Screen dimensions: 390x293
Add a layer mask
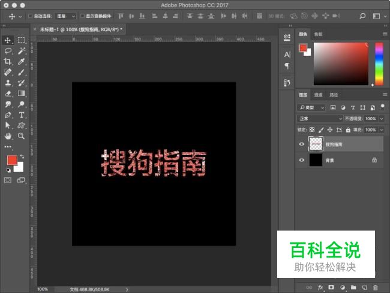331,287
